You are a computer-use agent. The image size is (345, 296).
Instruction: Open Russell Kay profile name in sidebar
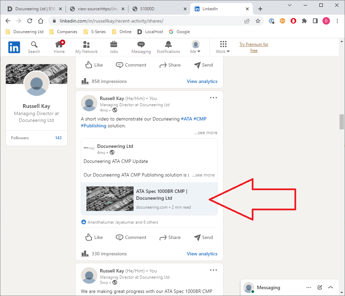point(37,106)
